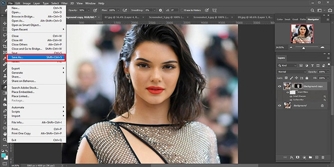Toggle lock all padlock icon

[307, 78]
